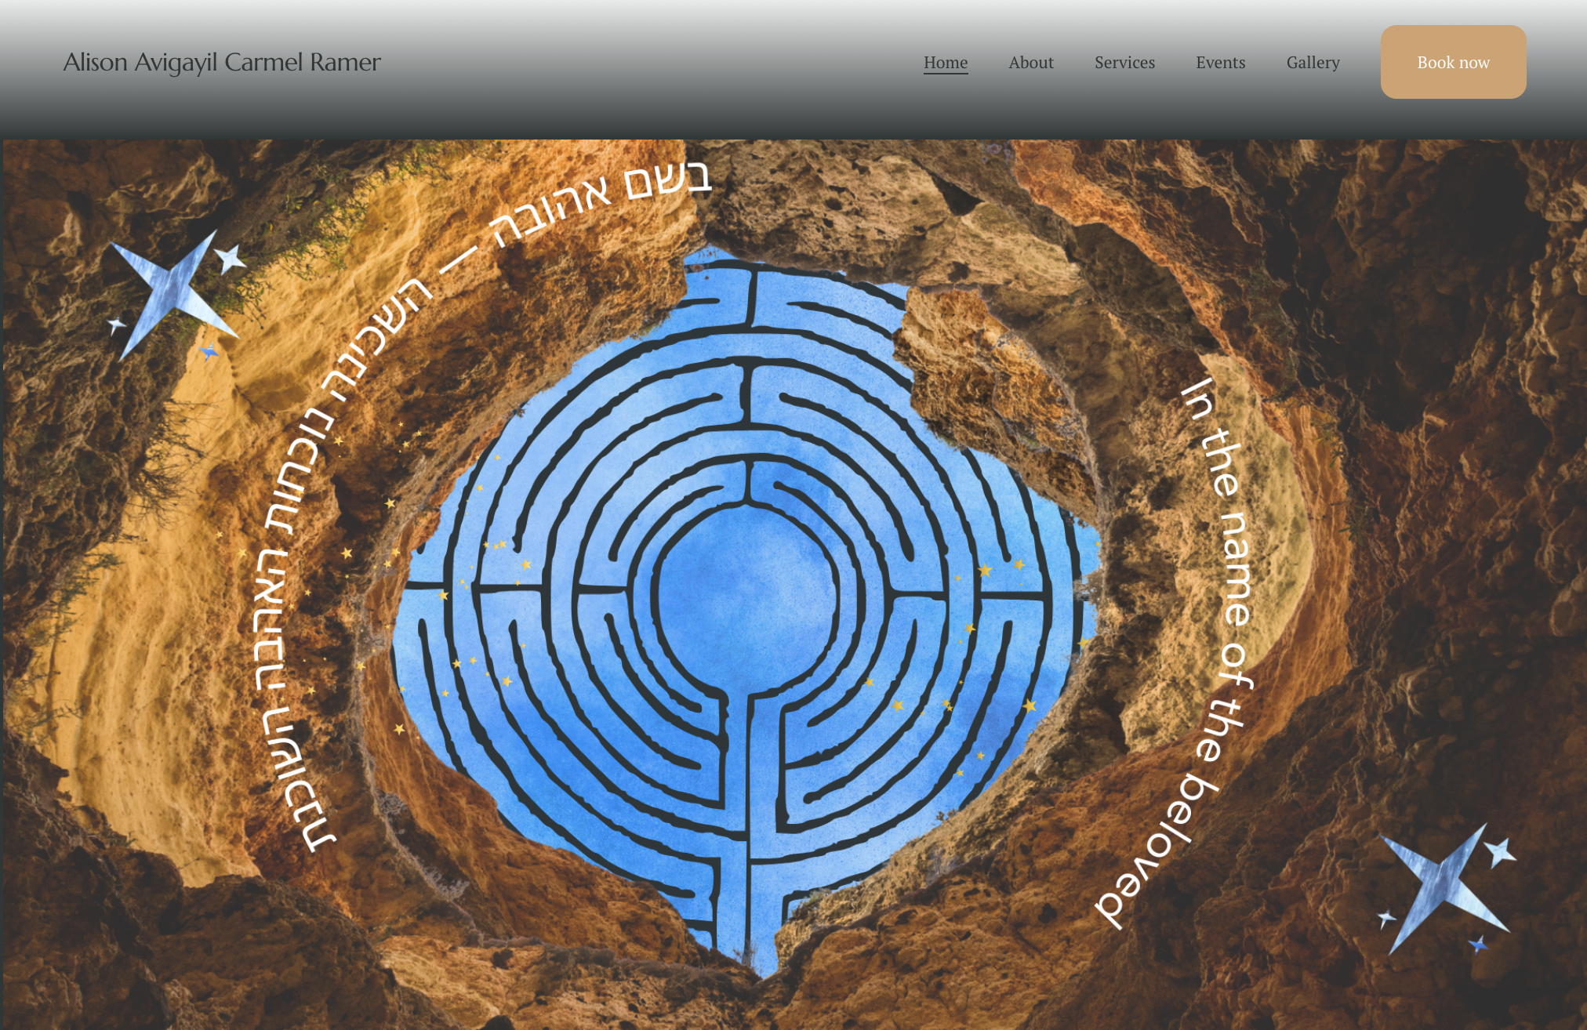Viewport: 1587px width, 1030px height.
Task: Go to the Home page link
Action: click(945, 63)
